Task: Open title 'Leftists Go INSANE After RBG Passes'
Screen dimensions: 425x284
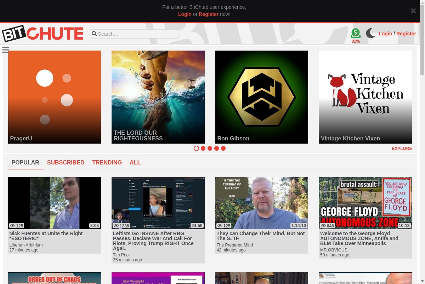Action: click(x=153, y=241)
